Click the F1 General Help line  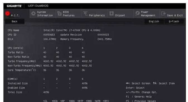(139, 96)
